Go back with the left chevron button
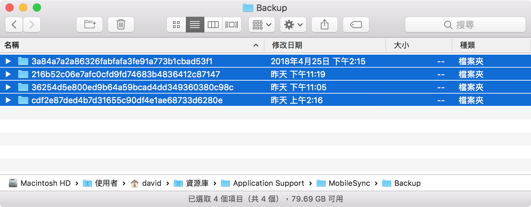The image size is (531, 207). tap(14, 25)
